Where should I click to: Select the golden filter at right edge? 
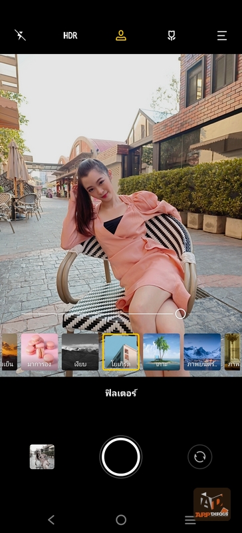tap(233, 352)
